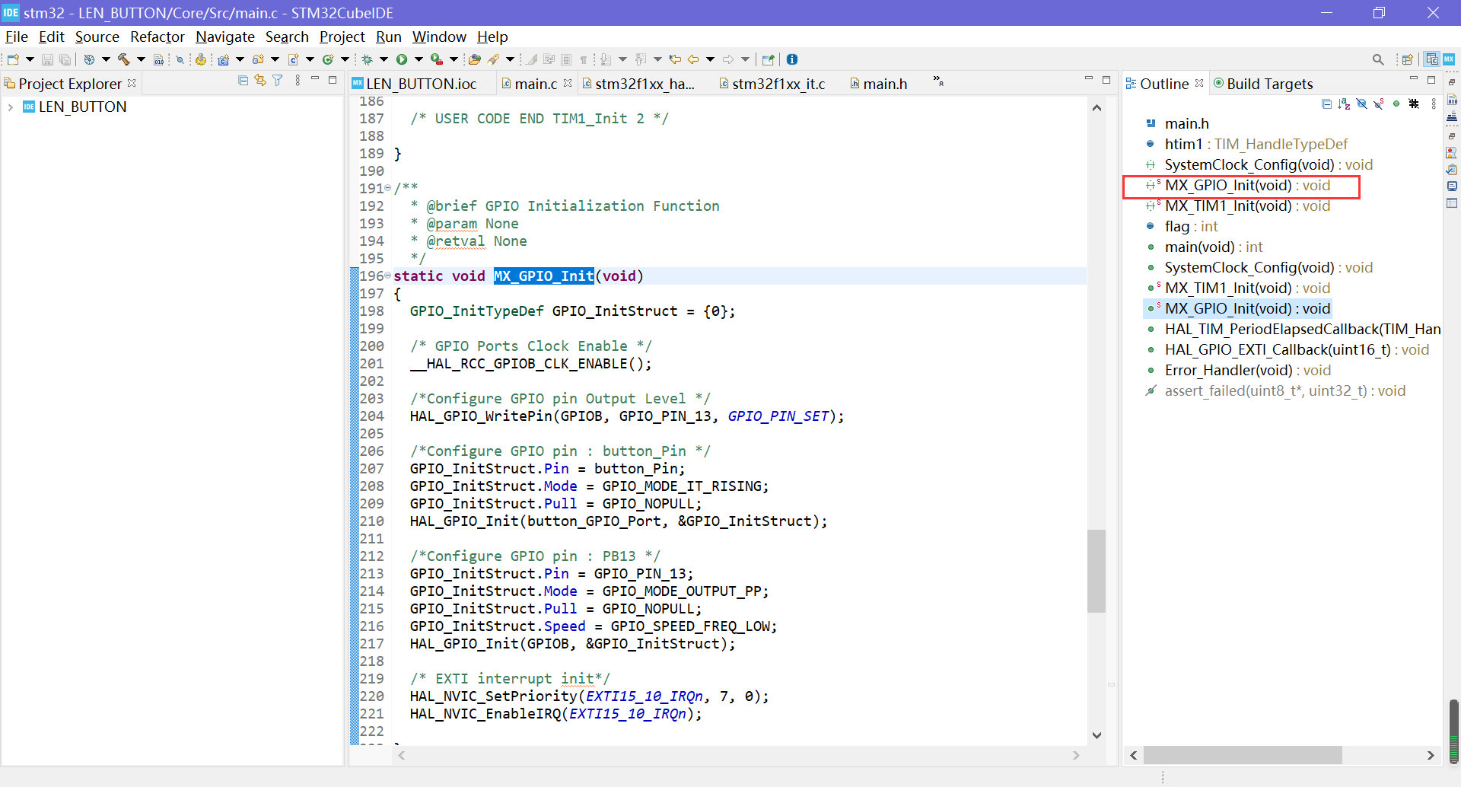Click the new class icon with green C
1461x787 pixels.
(328, 59)
